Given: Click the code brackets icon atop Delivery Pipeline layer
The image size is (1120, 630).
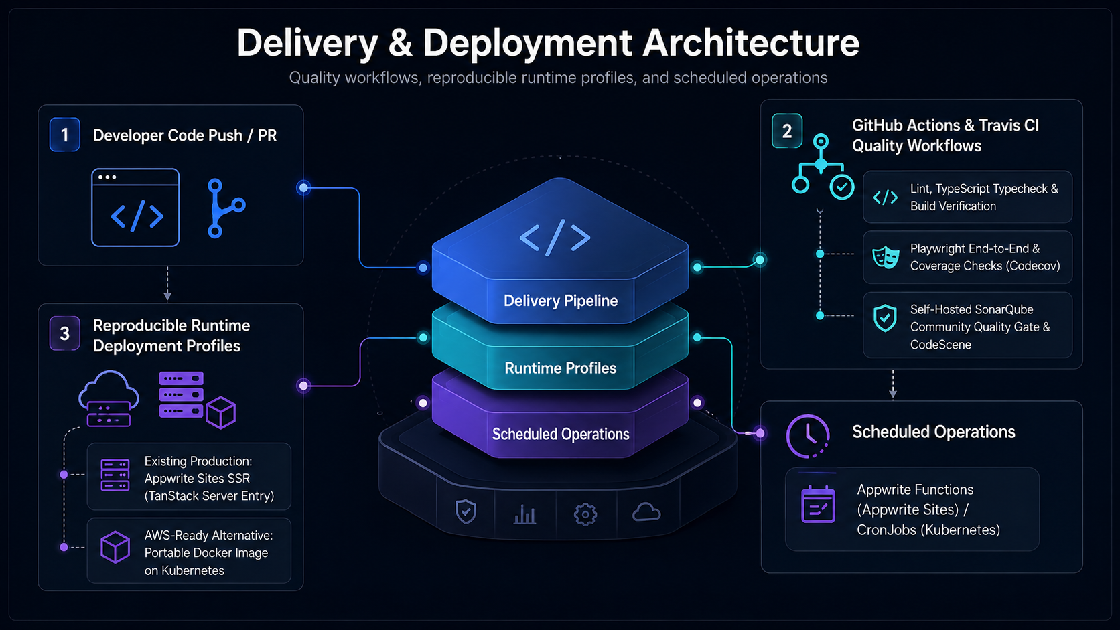Looking at the screenshot, I should [555, 238].
